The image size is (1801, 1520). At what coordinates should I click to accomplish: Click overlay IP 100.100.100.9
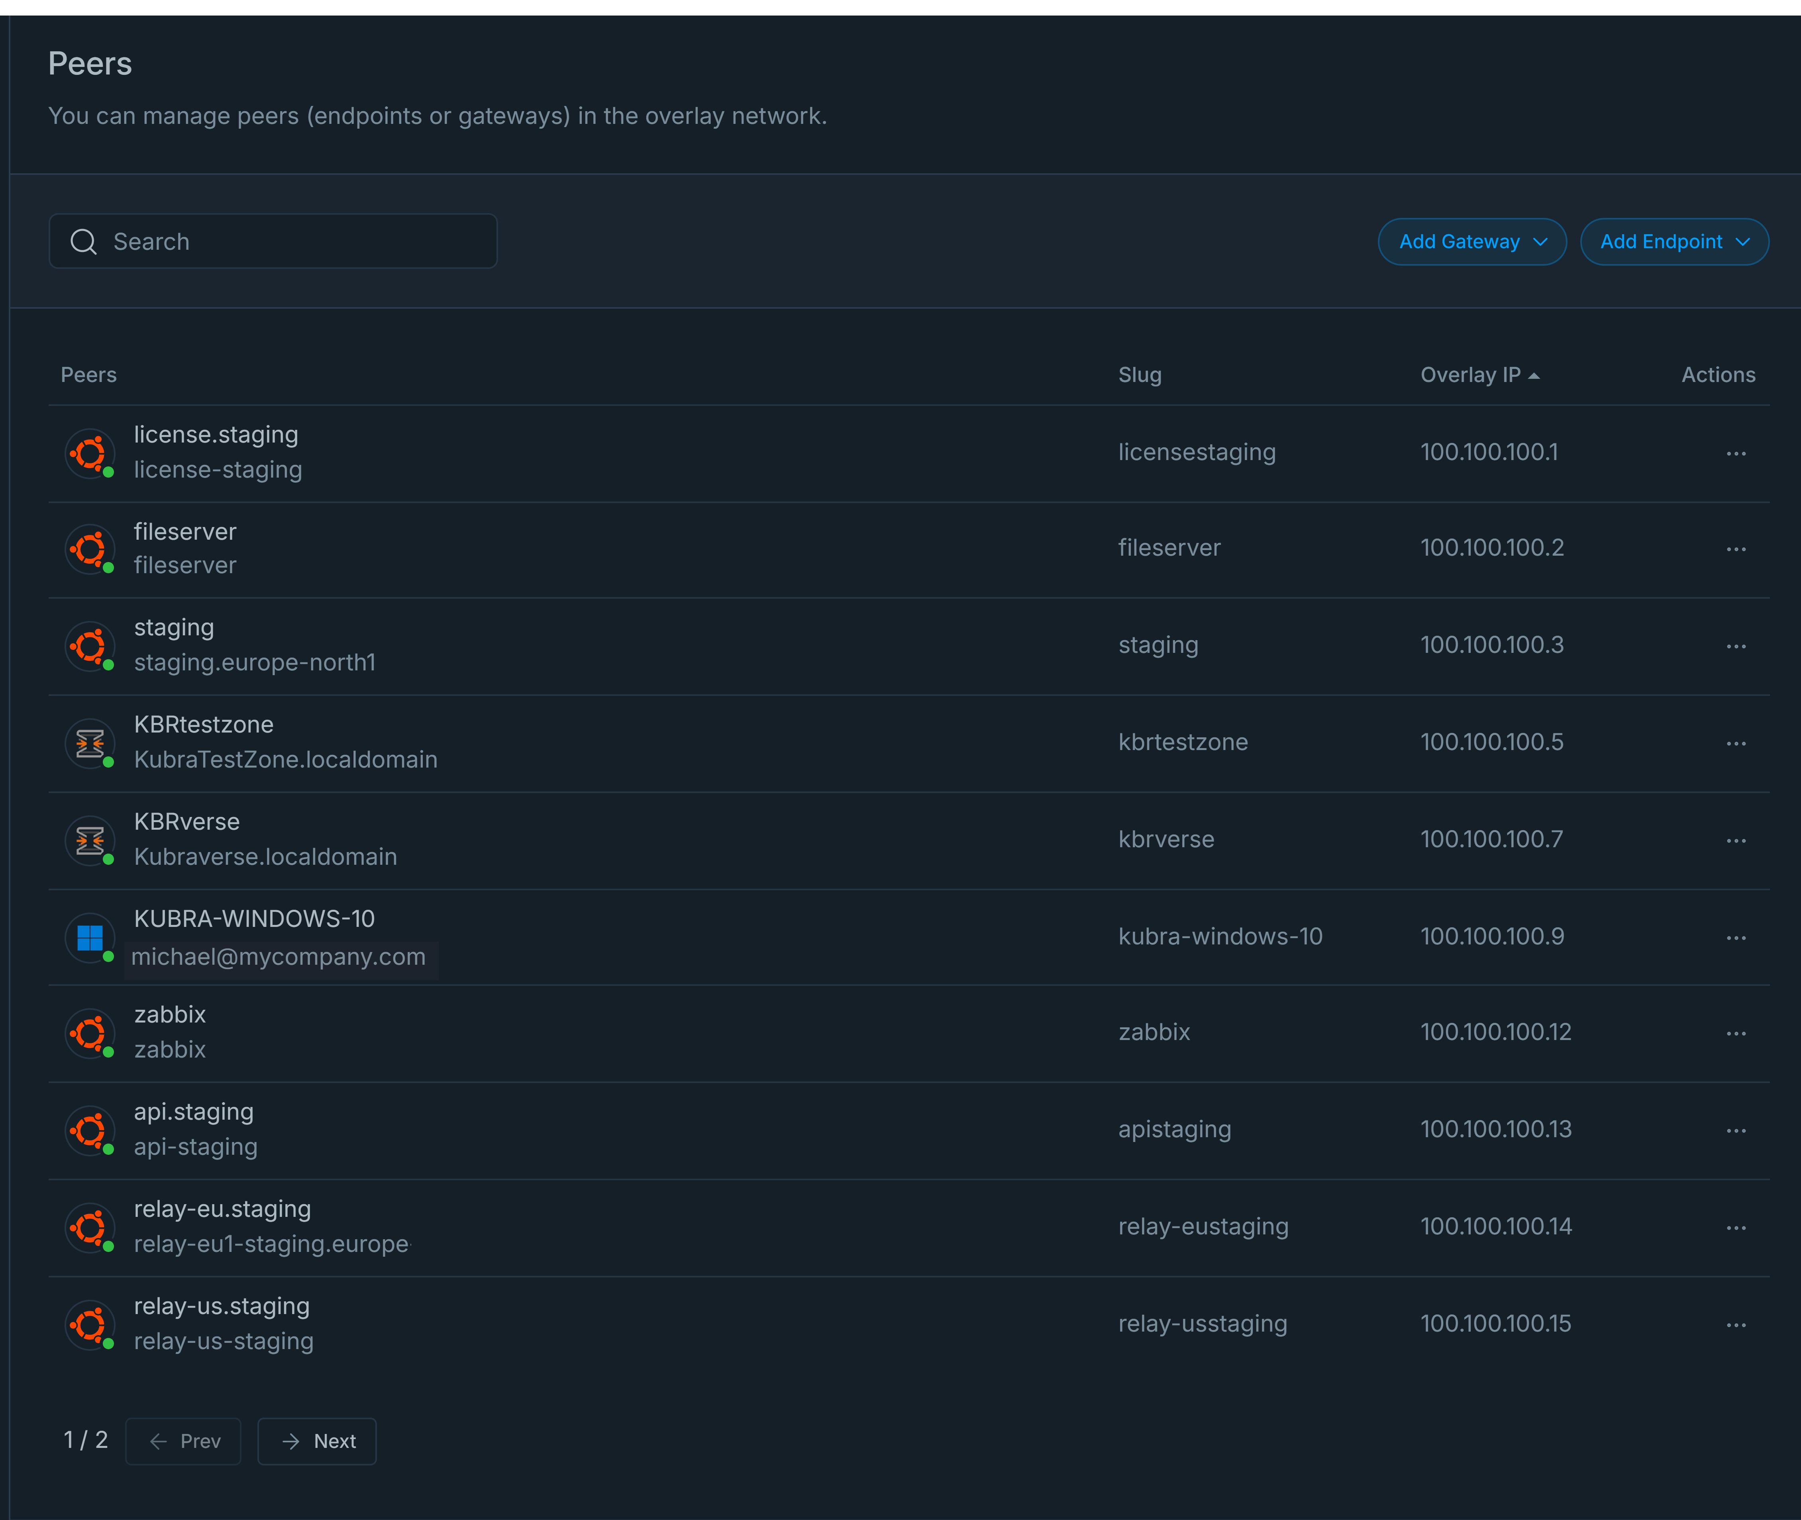point(1492,936)
